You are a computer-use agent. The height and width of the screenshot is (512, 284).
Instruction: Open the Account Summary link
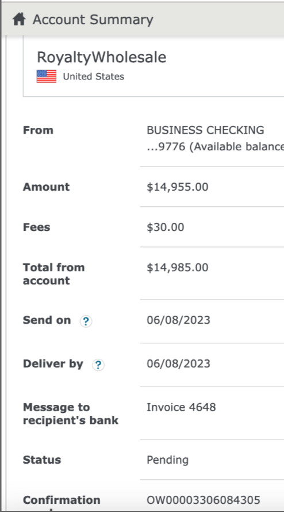pyautogui.click(x=93, y=20)
